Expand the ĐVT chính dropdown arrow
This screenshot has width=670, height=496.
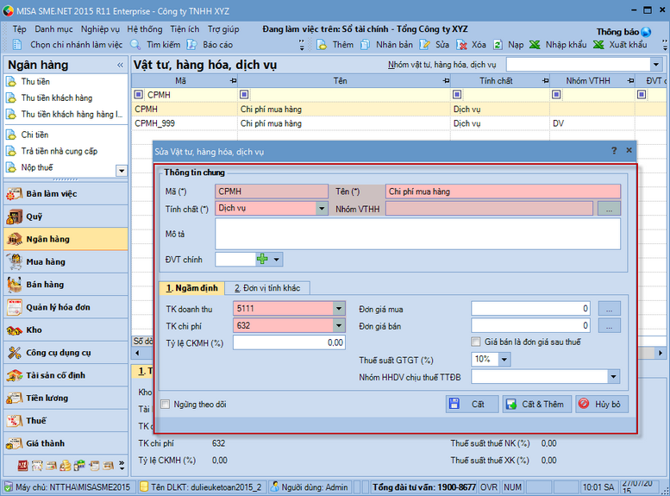(x=277, y=259)
